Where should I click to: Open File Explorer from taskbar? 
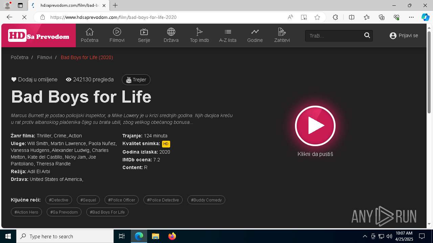click(x=156, y=236)
